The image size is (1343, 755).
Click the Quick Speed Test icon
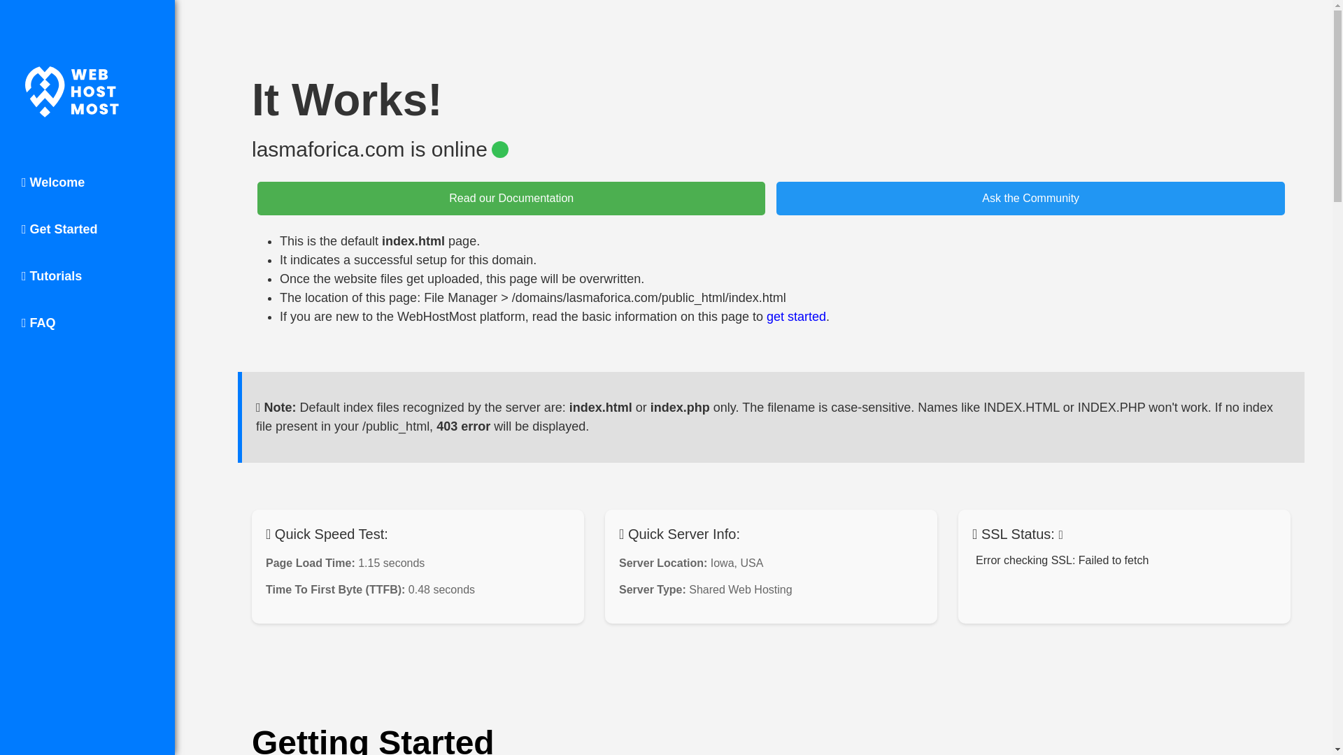coord(269,535)
